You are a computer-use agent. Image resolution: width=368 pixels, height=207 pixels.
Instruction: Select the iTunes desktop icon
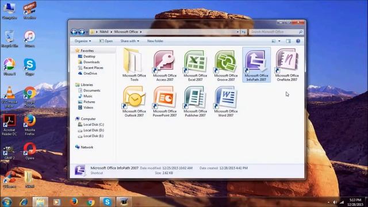pyautogui.click(x=29, y=39)
